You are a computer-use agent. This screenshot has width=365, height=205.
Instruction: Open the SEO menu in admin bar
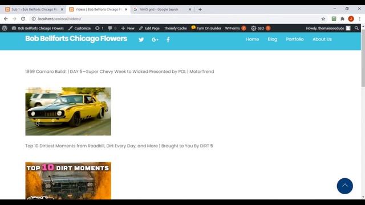click(x=261, y=28)
